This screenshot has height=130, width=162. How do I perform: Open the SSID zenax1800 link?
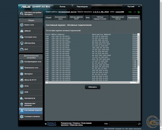(120, 12)
